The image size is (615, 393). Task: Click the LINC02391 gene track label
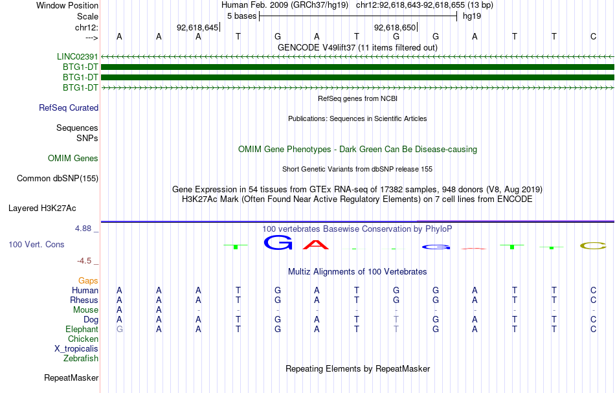77,57
